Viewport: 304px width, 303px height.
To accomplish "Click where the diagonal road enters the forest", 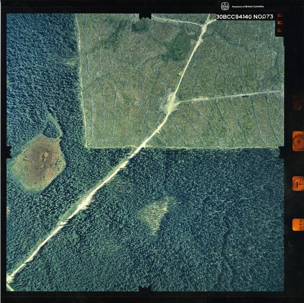I will tap(138, 148).
